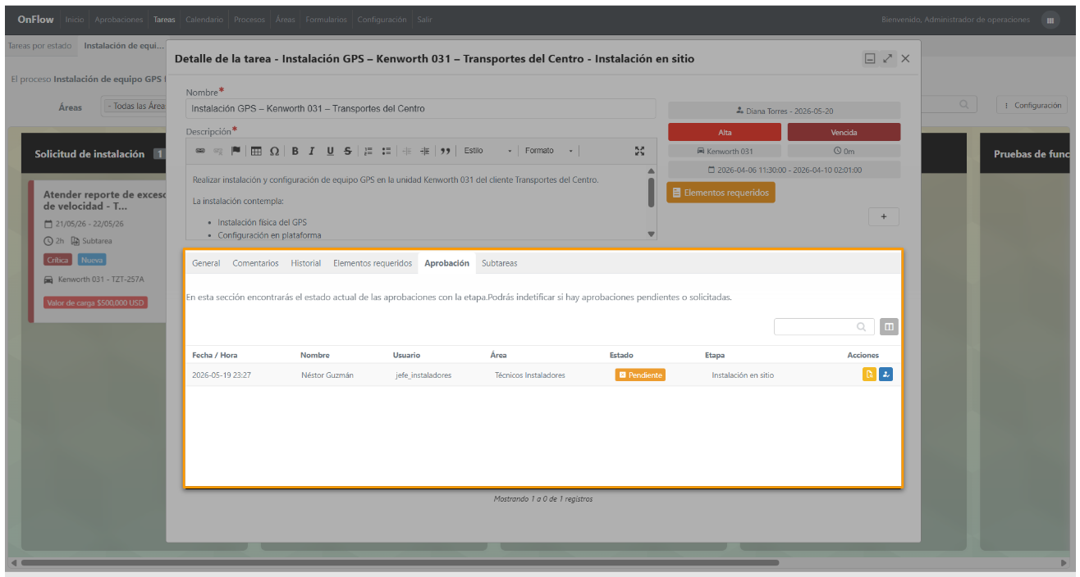Open the yellow document action for Néstor Guzmán

869,375
